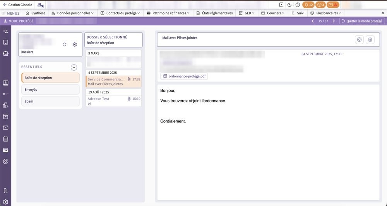Open the 12 notifications bell badge
The image size is (387, 206).
point(308,5)
